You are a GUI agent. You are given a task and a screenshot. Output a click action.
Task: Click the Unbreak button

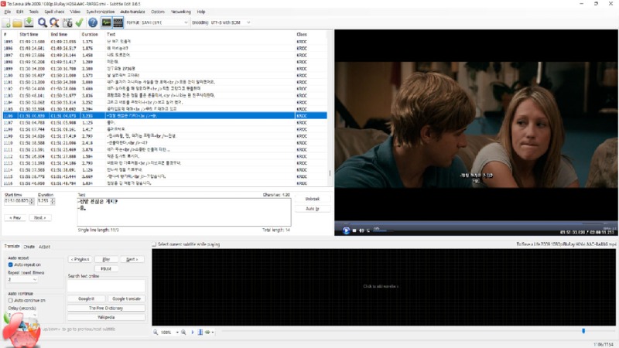pos(312,199)
